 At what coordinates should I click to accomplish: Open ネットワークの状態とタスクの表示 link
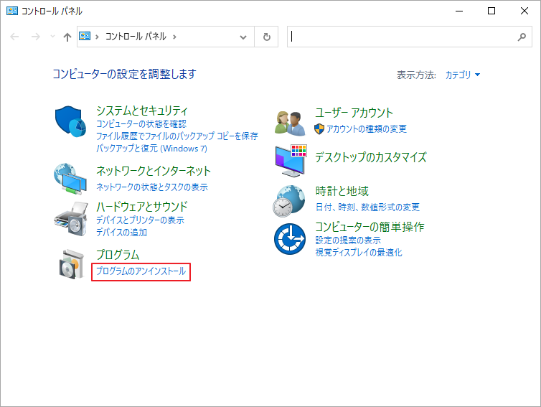152,187
